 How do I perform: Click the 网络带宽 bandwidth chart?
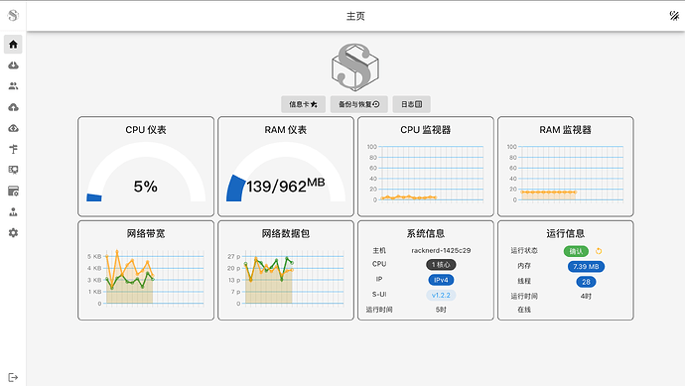(146, 278)
